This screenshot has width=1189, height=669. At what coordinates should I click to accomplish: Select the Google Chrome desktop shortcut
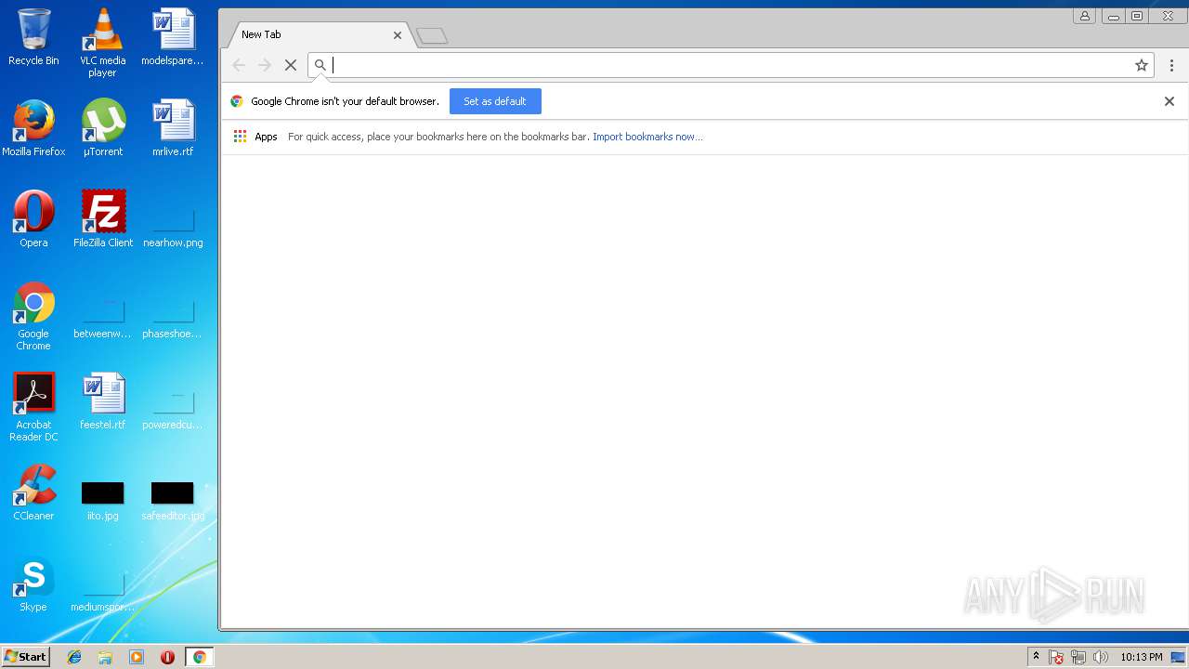tap(33, 316)
